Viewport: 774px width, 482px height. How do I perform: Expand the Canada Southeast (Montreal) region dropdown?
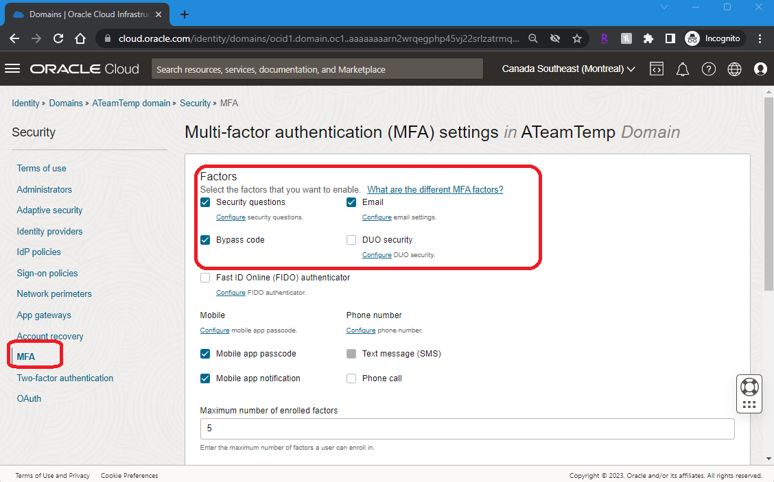tap(568, 69)
